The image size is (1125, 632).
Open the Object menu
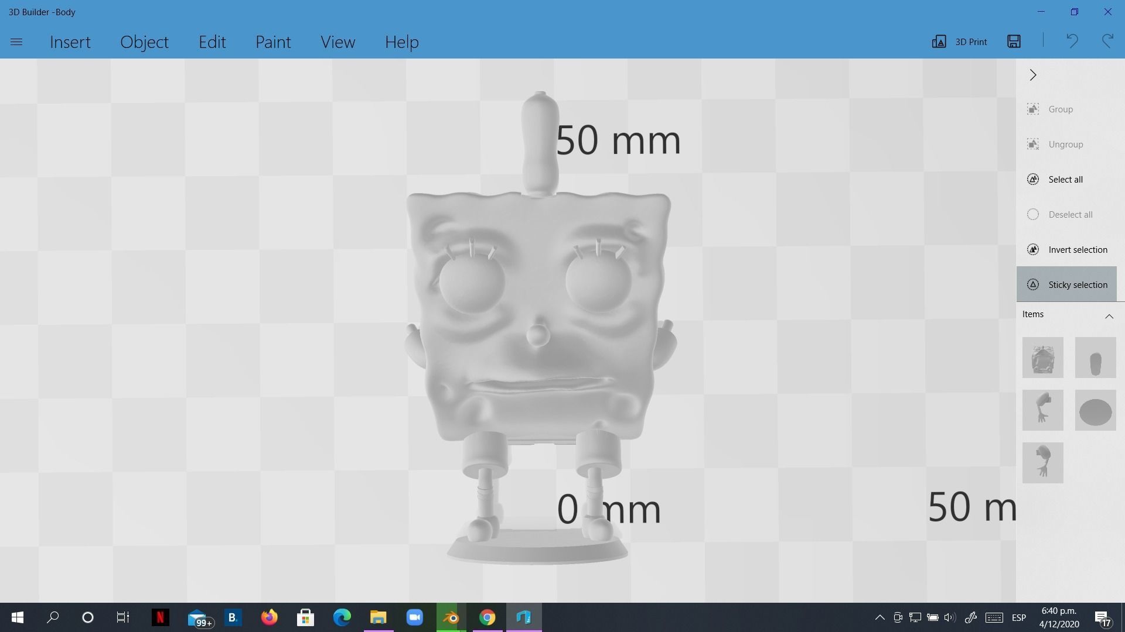(144, 42)
